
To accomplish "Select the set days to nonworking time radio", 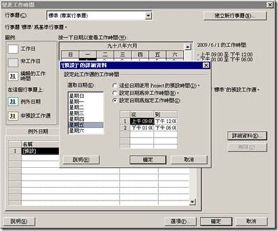I will point(114,93).
